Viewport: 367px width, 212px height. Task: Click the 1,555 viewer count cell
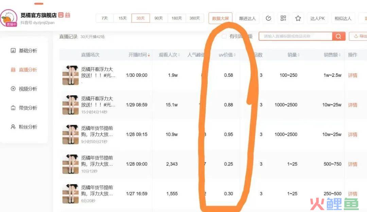pyautogui.click(x=172, y=194)
